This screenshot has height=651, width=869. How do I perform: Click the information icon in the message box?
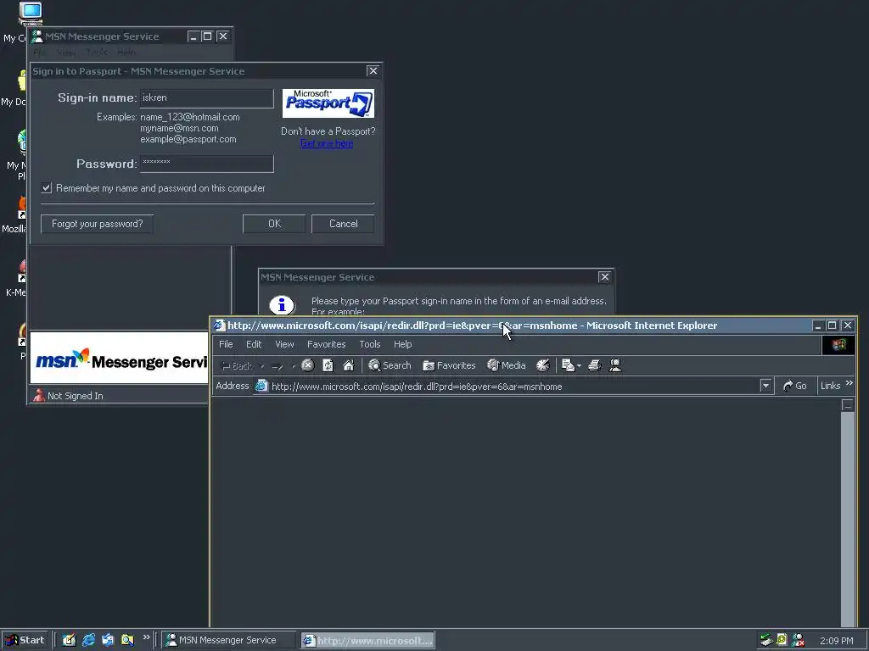[x=282, y=304]
